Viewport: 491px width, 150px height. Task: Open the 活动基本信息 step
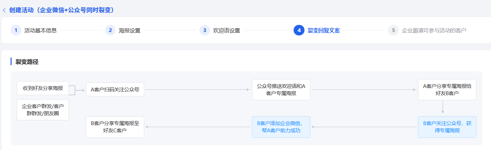(41, 30)
